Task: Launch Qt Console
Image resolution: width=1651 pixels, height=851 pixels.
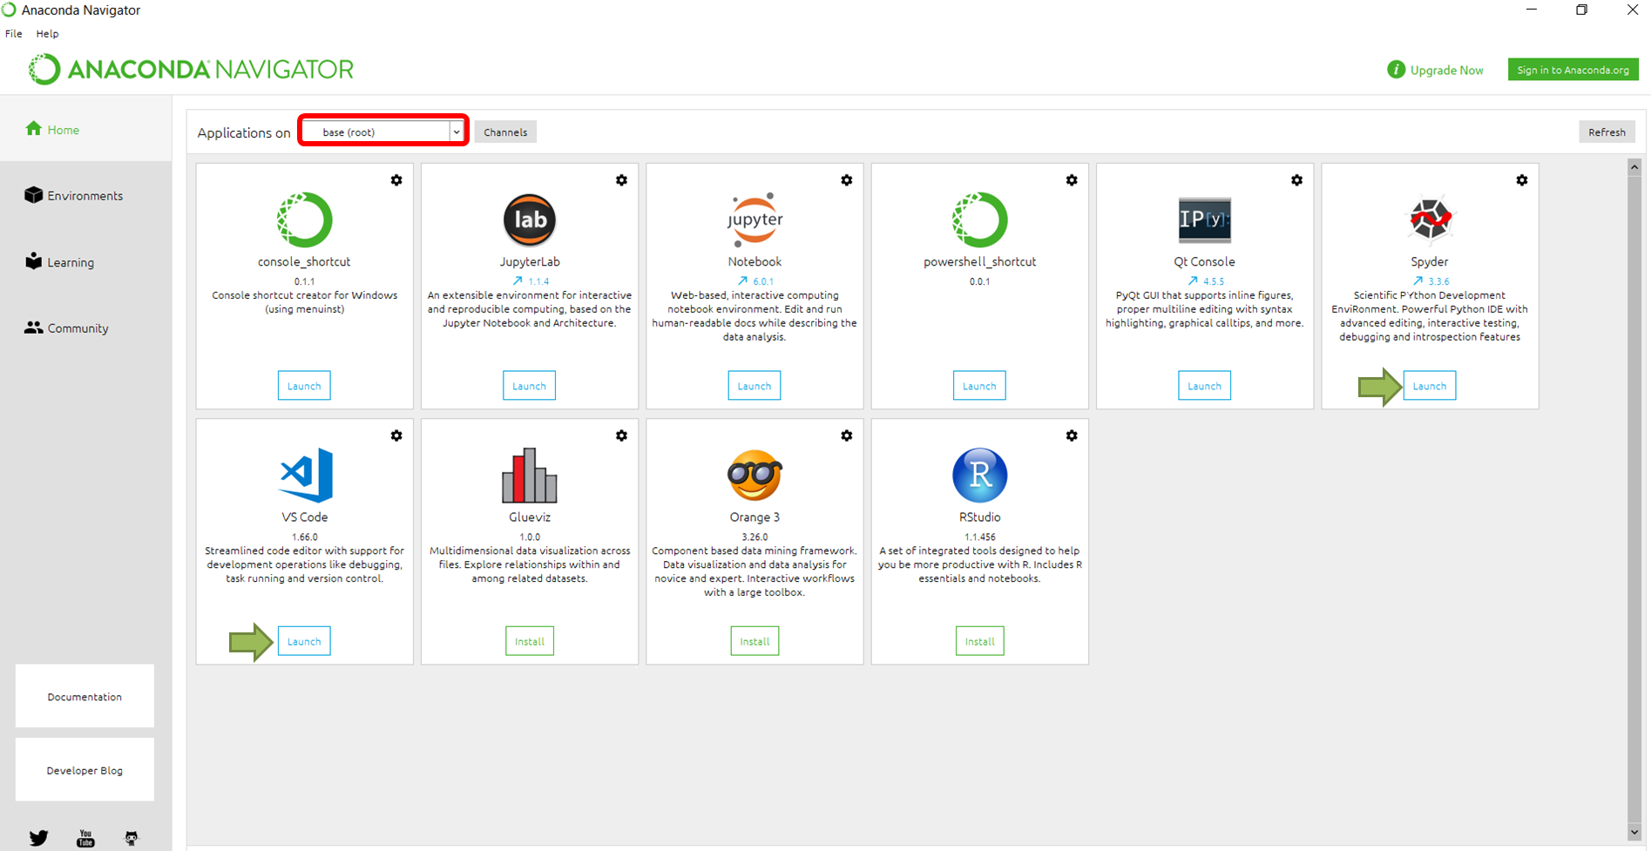Action: click(x=1204, y=386)
